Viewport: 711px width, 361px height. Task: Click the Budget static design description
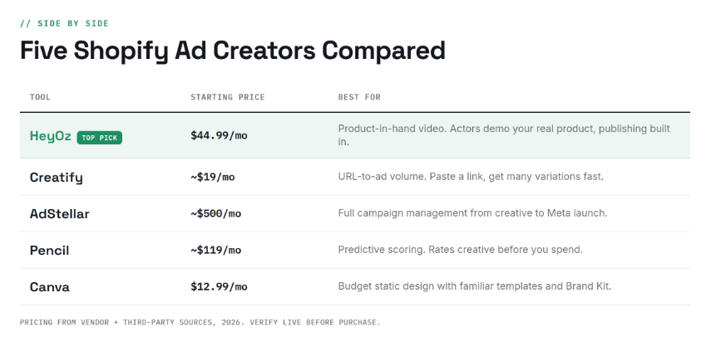pos(474,286)
